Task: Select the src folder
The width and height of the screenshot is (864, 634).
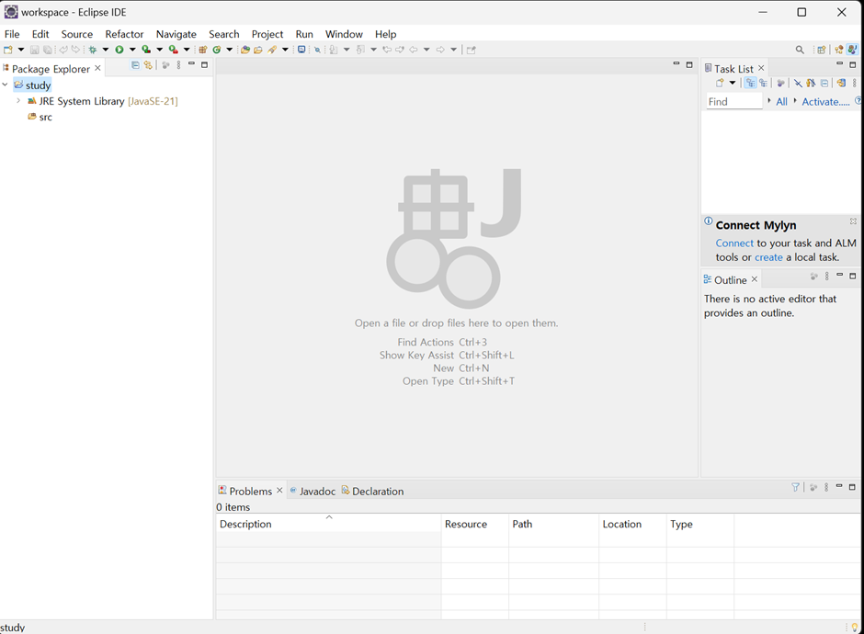Action: pyautogui.click(x=40, y=117)
